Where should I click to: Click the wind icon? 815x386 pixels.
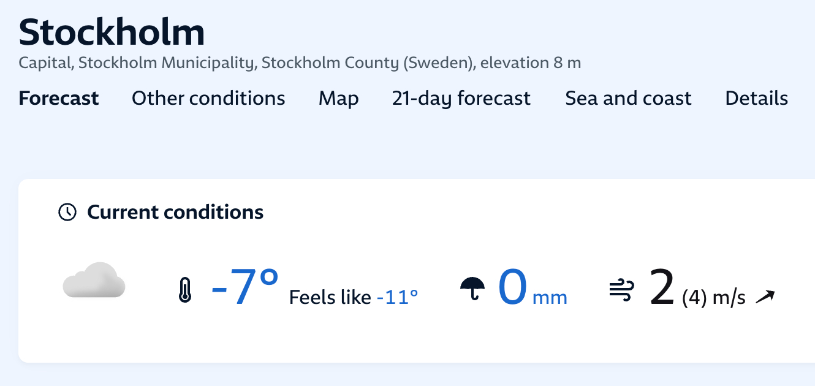620,289
